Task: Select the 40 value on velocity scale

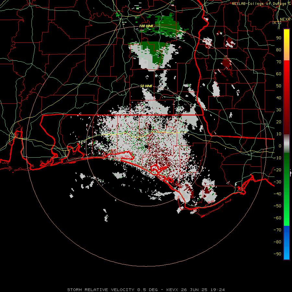Action: pos(279,98)
